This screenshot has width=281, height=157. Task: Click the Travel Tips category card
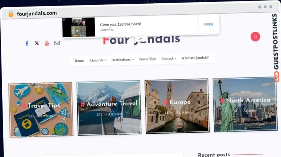tap(41, 109)
